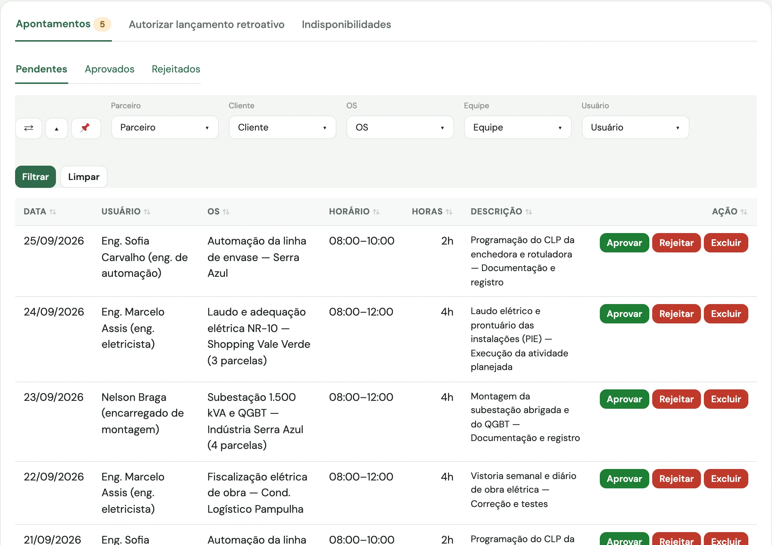Sort by USUÁRIO column arrows
The width and height of the screenshot is (772, 545).
tap(147, 212)
